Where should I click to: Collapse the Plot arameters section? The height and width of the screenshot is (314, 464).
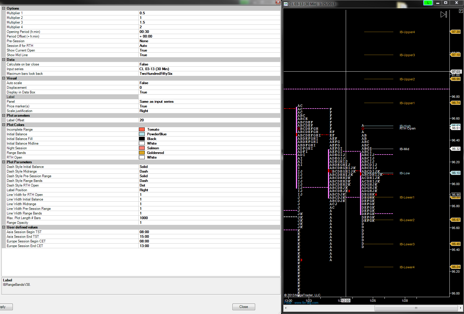[4, 116]
